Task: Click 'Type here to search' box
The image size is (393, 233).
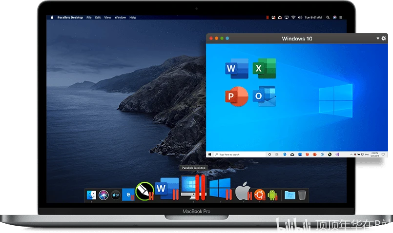Action: pyautogui.click(x=239, y=155)
